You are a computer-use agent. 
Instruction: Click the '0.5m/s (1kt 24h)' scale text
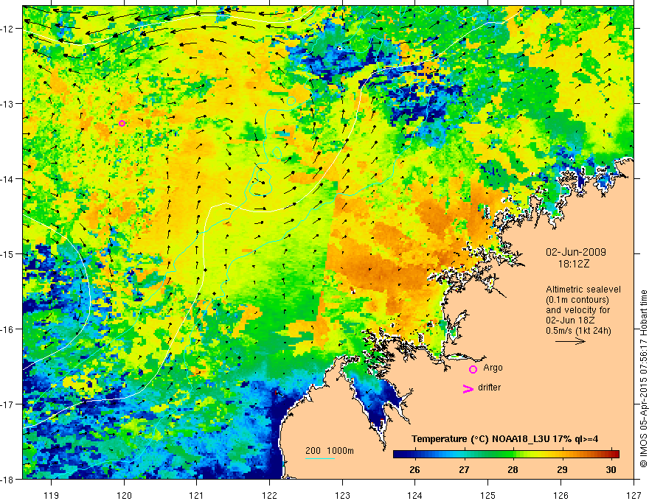(x=579, y=331)
